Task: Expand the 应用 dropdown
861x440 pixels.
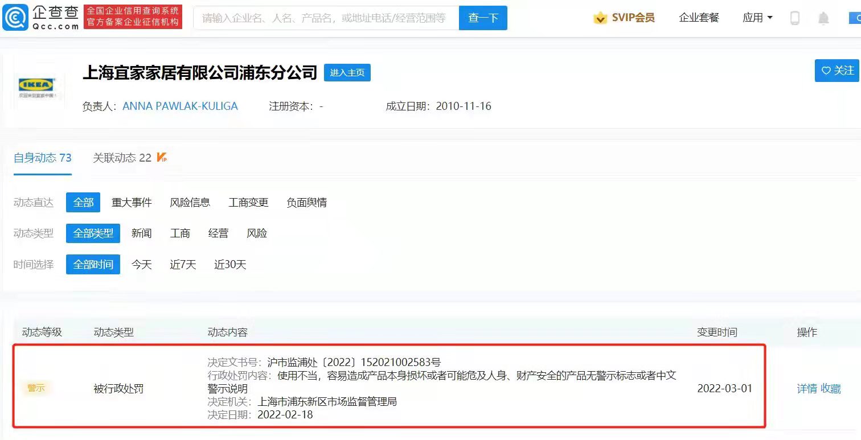Action: click(757, 18)
